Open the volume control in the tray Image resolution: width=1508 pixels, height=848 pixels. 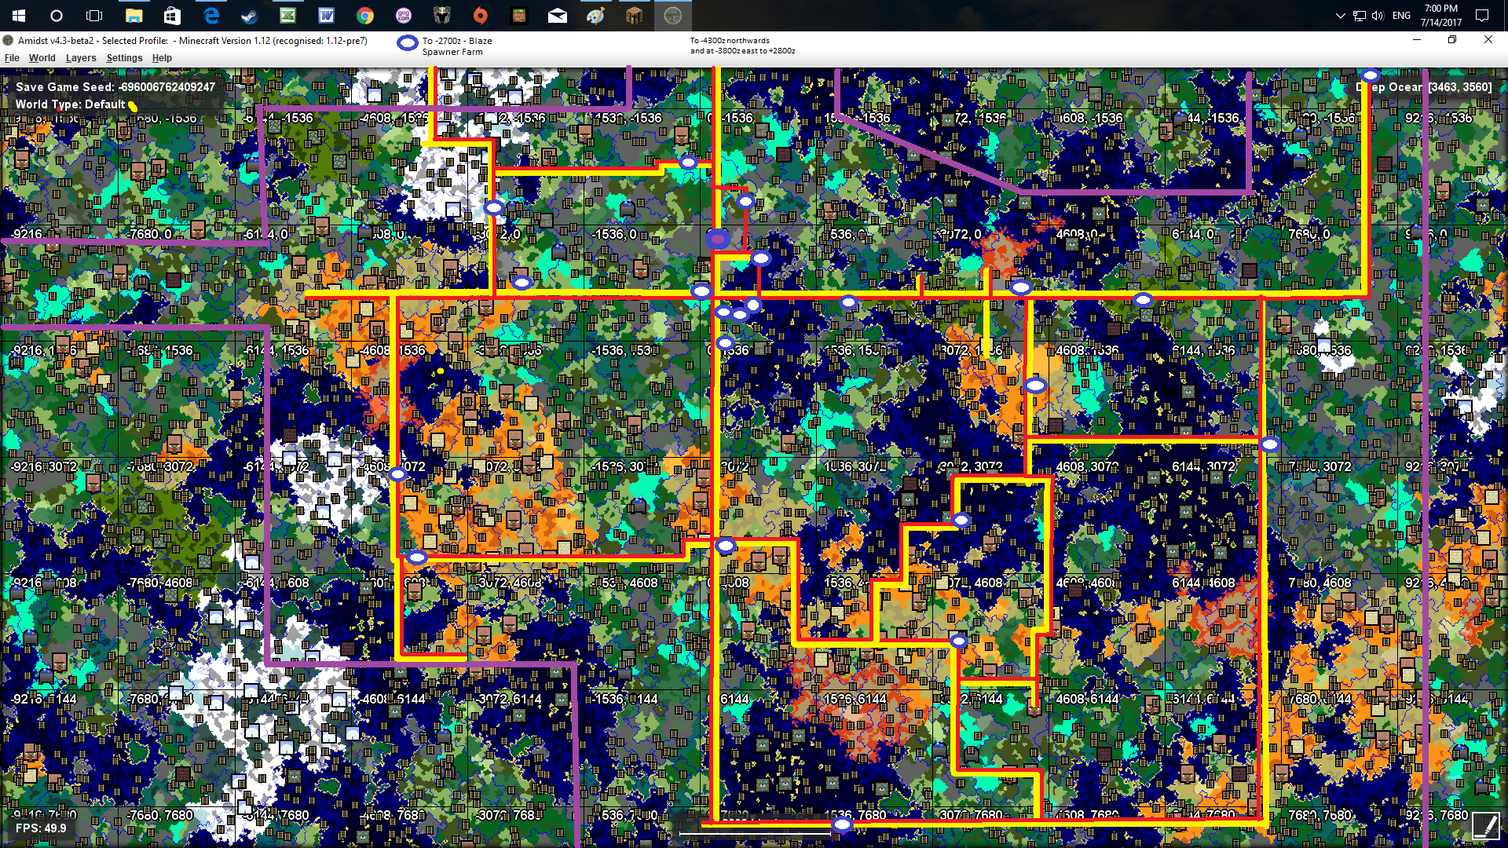[1377, 16]
